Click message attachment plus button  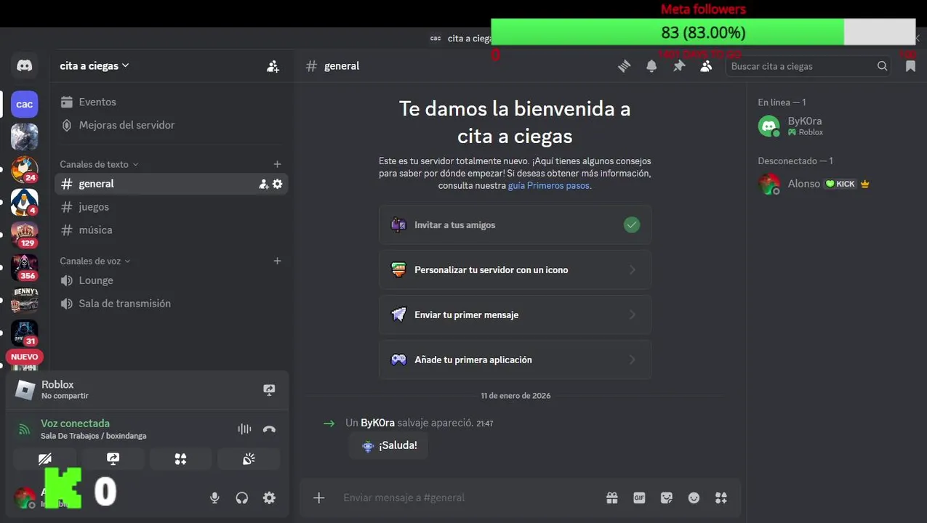click(318, 498)
